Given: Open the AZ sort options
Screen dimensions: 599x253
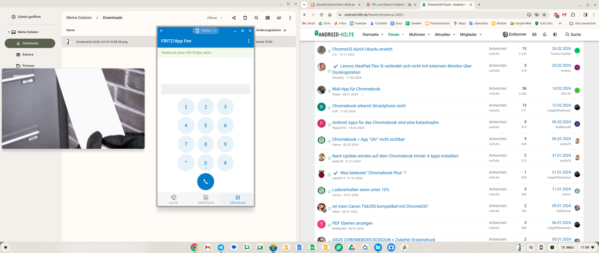Looking at the screenshot, I should tap(279, 18).
